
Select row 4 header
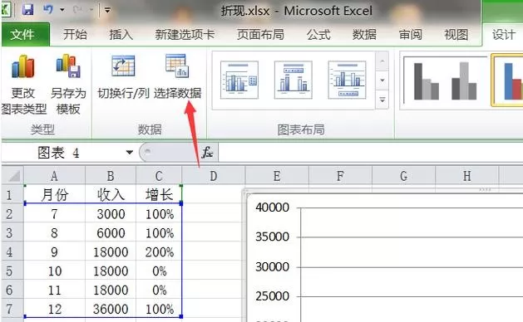tap(12, 251)
